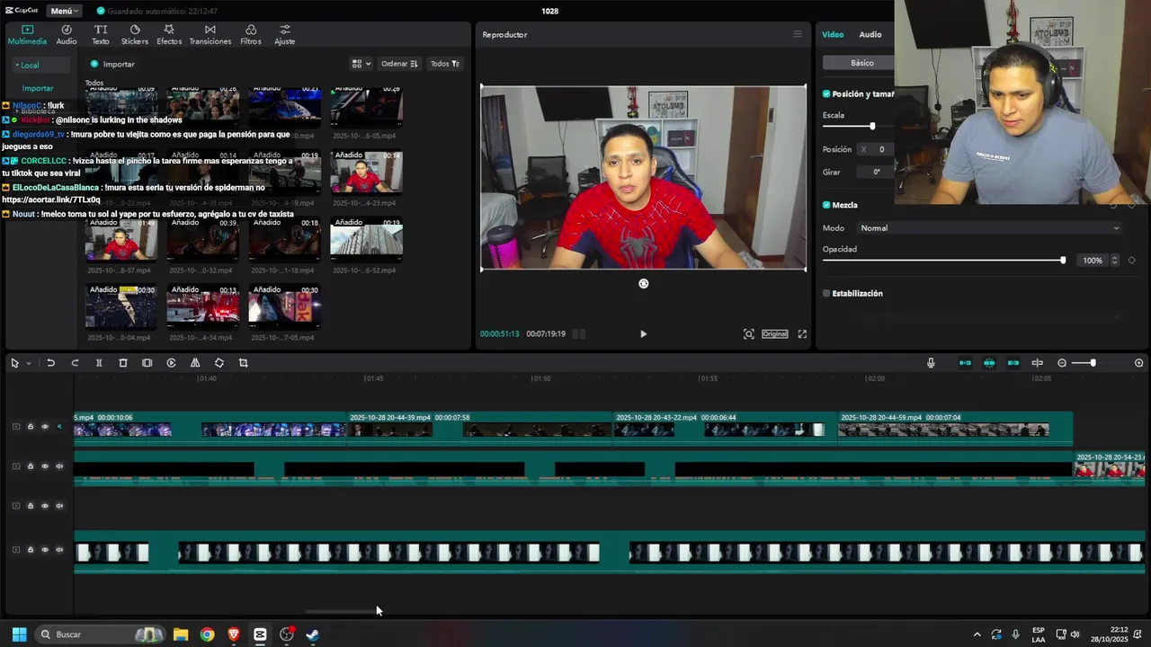Toggle the Mezcla checkbox
1151x647 pixels.
tap(826, 205)
